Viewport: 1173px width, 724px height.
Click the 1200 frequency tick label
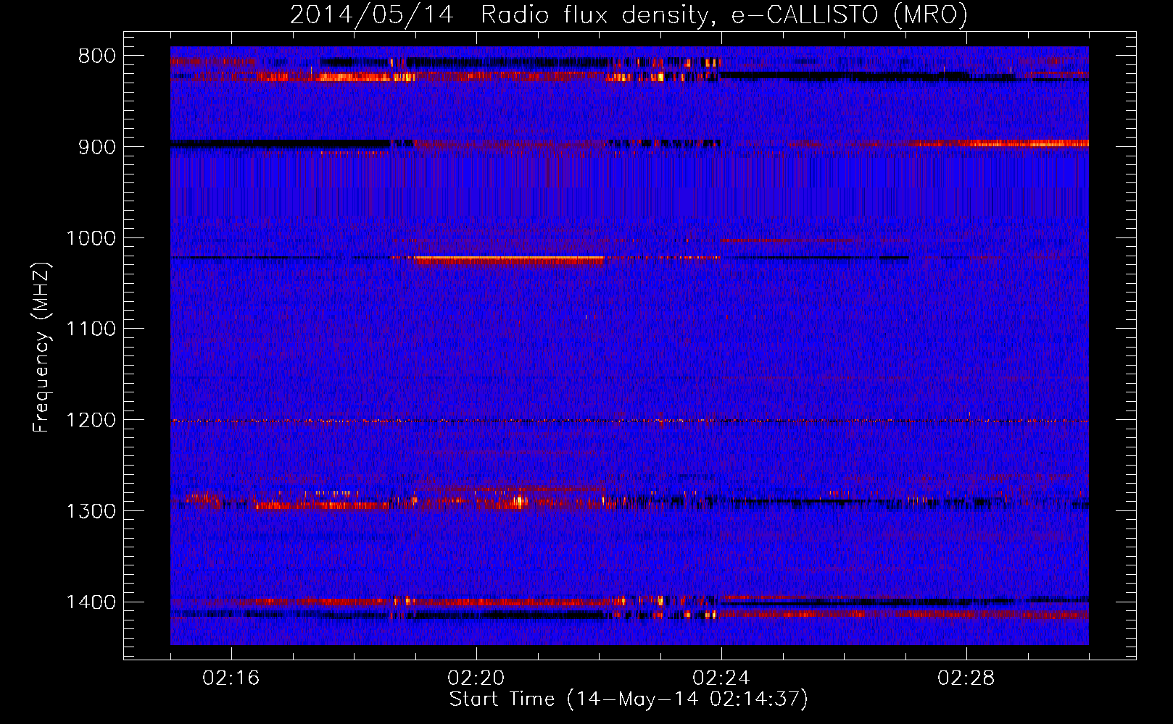tap(91, 421)
